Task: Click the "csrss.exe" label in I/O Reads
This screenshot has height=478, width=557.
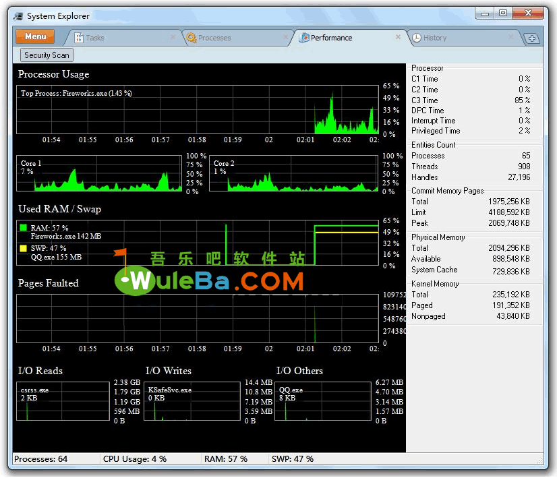Action: tap(34, 390)
